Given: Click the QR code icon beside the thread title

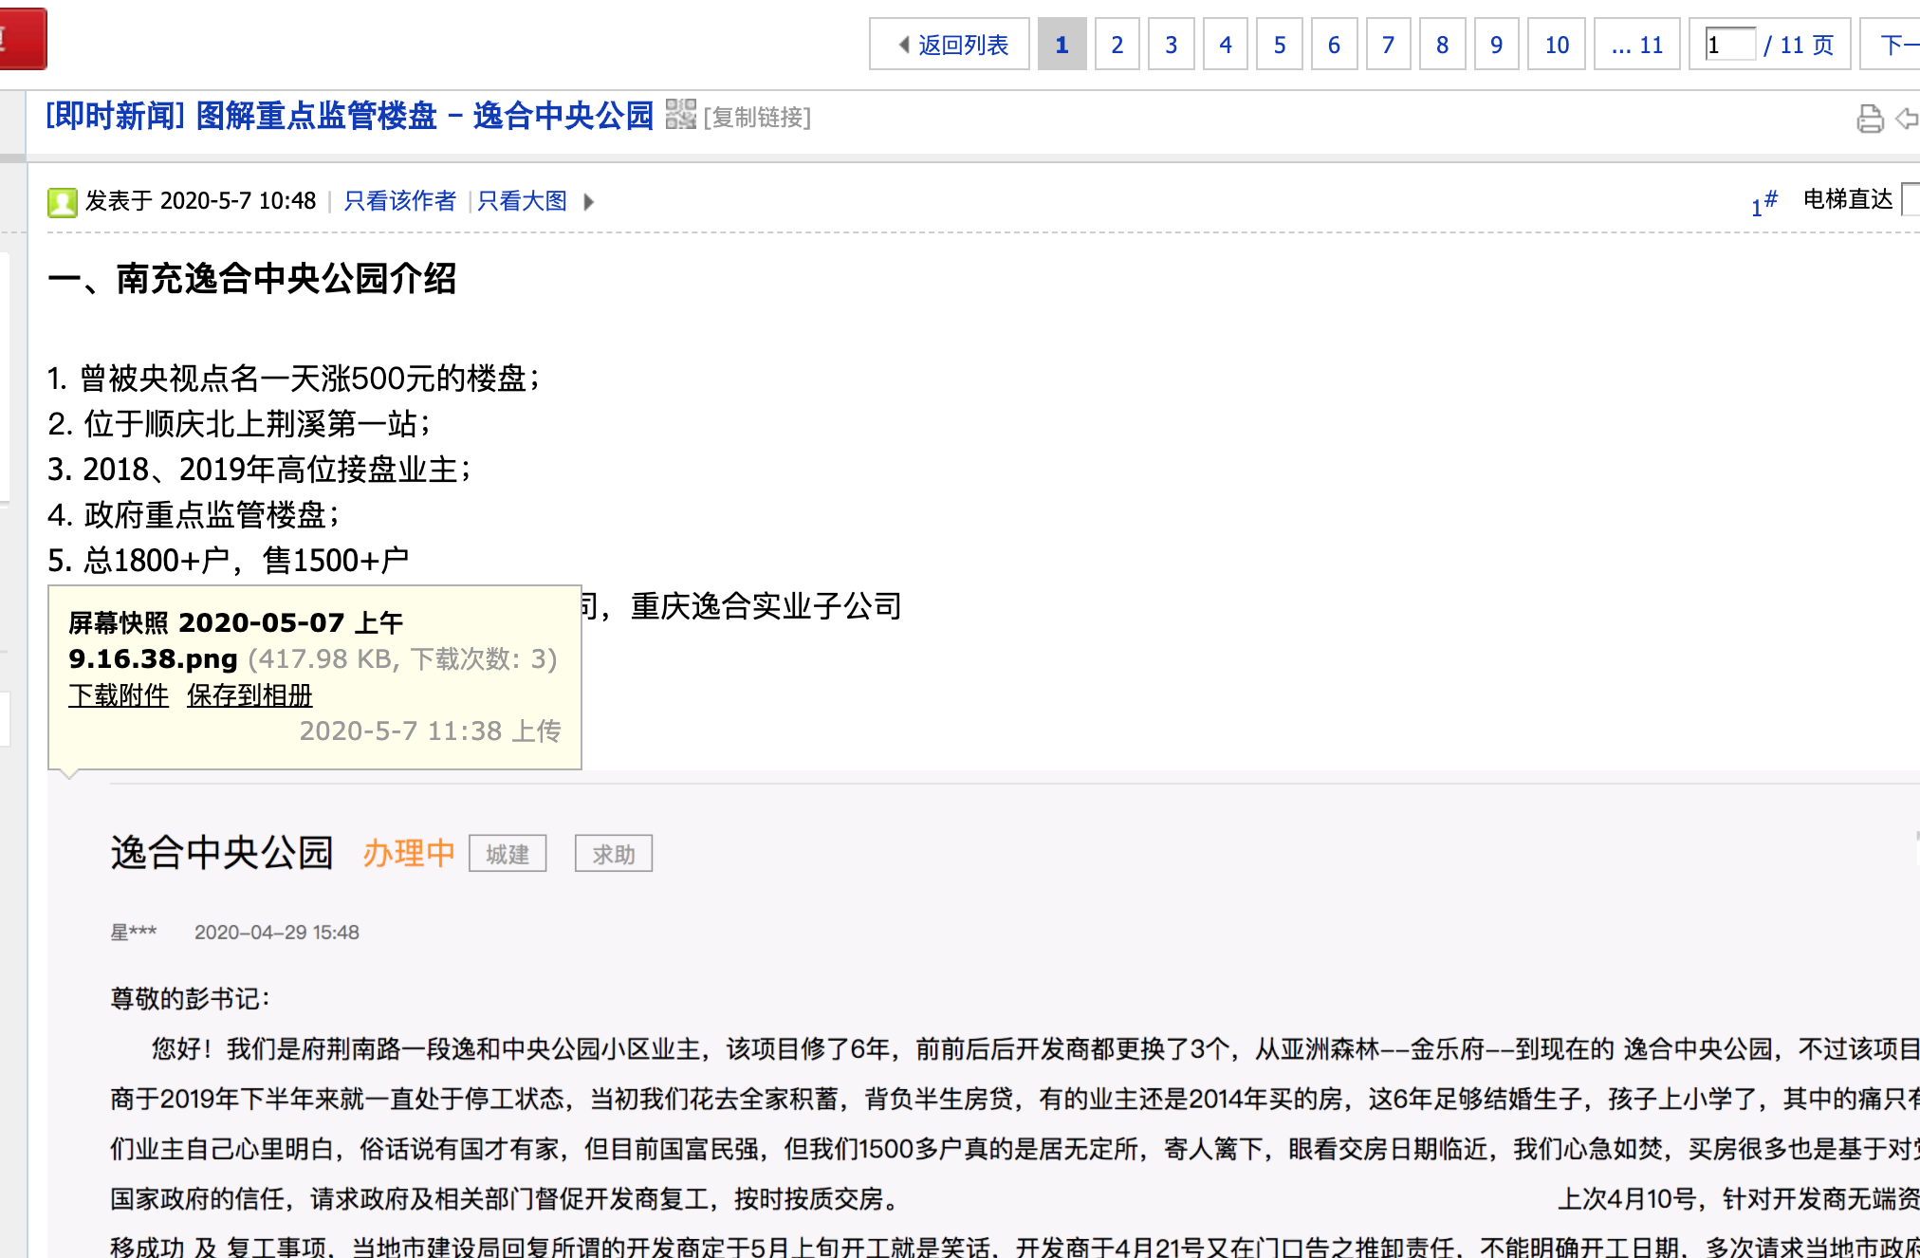Looking at the screenshot, I should tap(680, 115).
